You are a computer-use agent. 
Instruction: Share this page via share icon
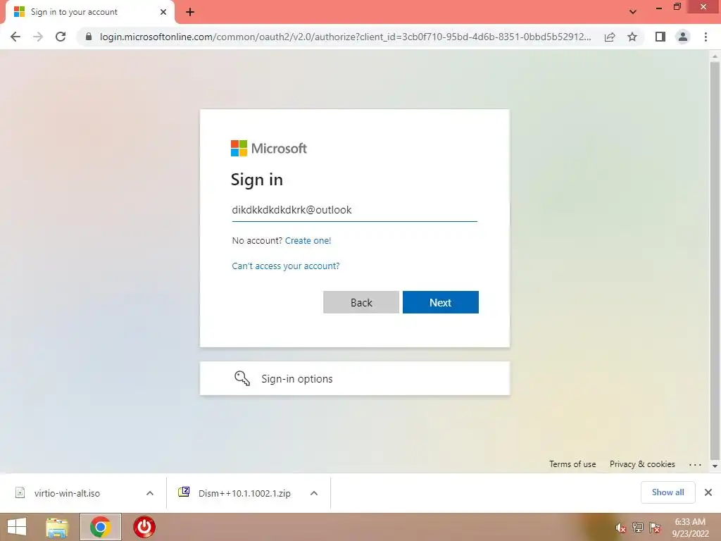(610, 37)
